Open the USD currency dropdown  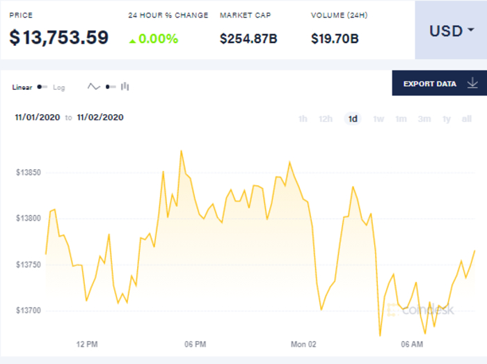point(450,31)
